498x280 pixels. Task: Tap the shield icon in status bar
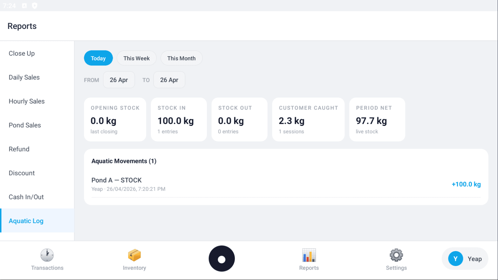(x=35, y=6)
